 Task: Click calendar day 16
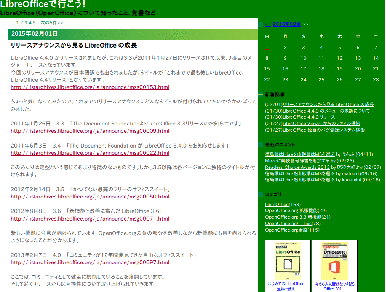tap(285, 69)
